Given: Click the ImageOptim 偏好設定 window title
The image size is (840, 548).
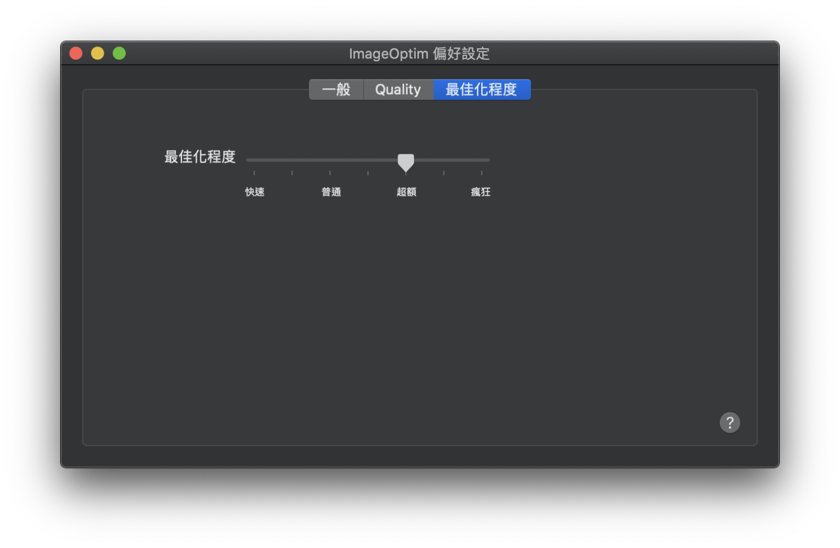Looking at the screenshot, I should (419, 54).
